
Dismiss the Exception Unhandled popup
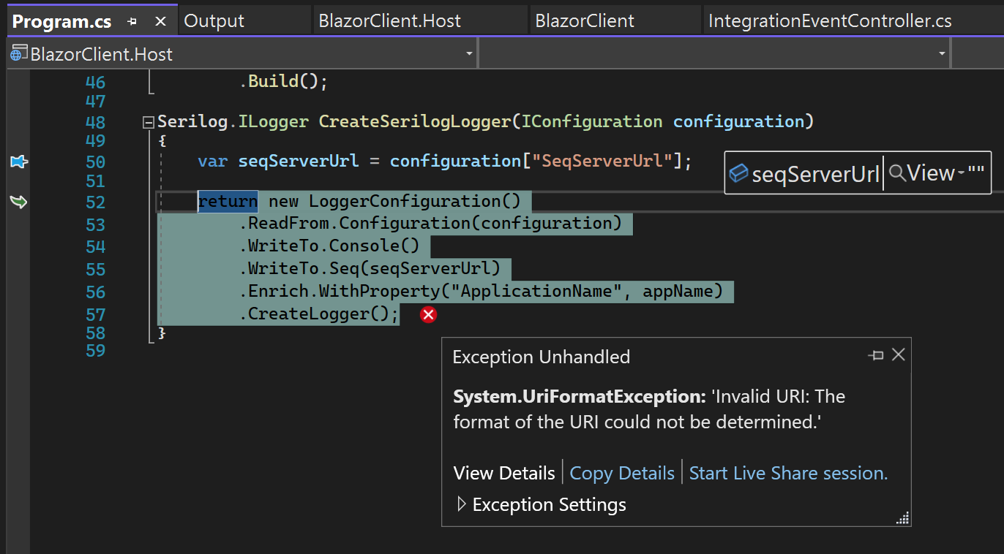point(899,354)
